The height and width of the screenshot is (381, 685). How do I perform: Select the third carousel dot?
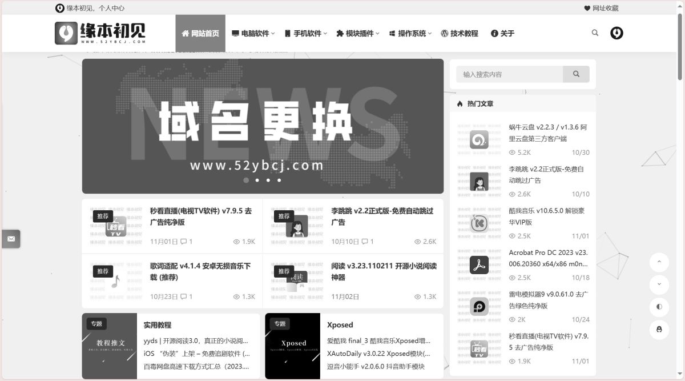coord(268,180)
